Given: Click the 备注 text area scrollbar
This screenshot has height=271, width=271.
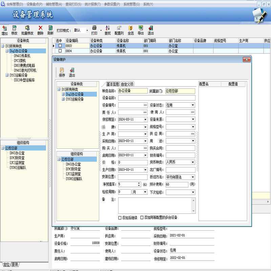Looking at the screenshot, I should (193, 206).
